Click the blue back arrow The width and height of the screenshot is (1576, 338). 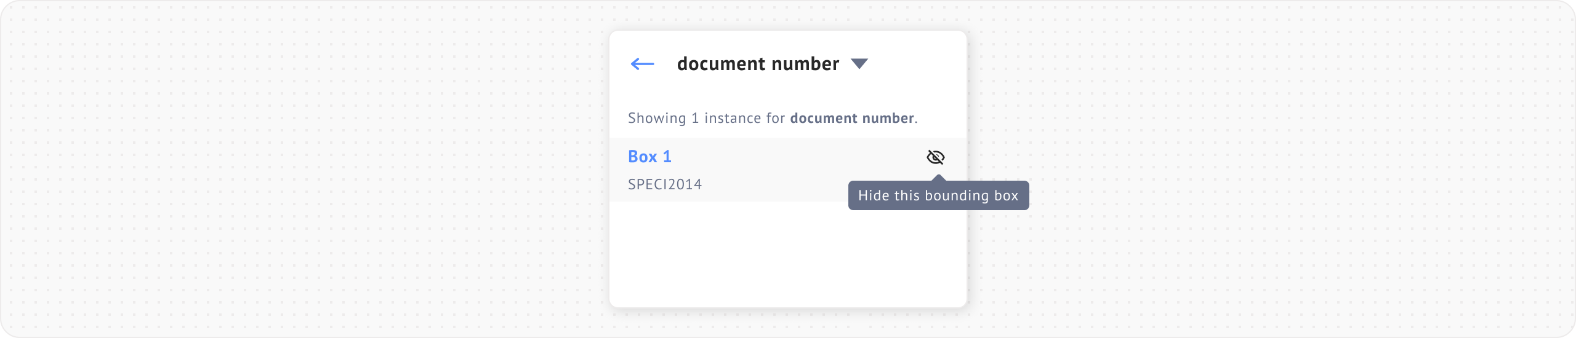pyautogui.click(x=642, y=64)
